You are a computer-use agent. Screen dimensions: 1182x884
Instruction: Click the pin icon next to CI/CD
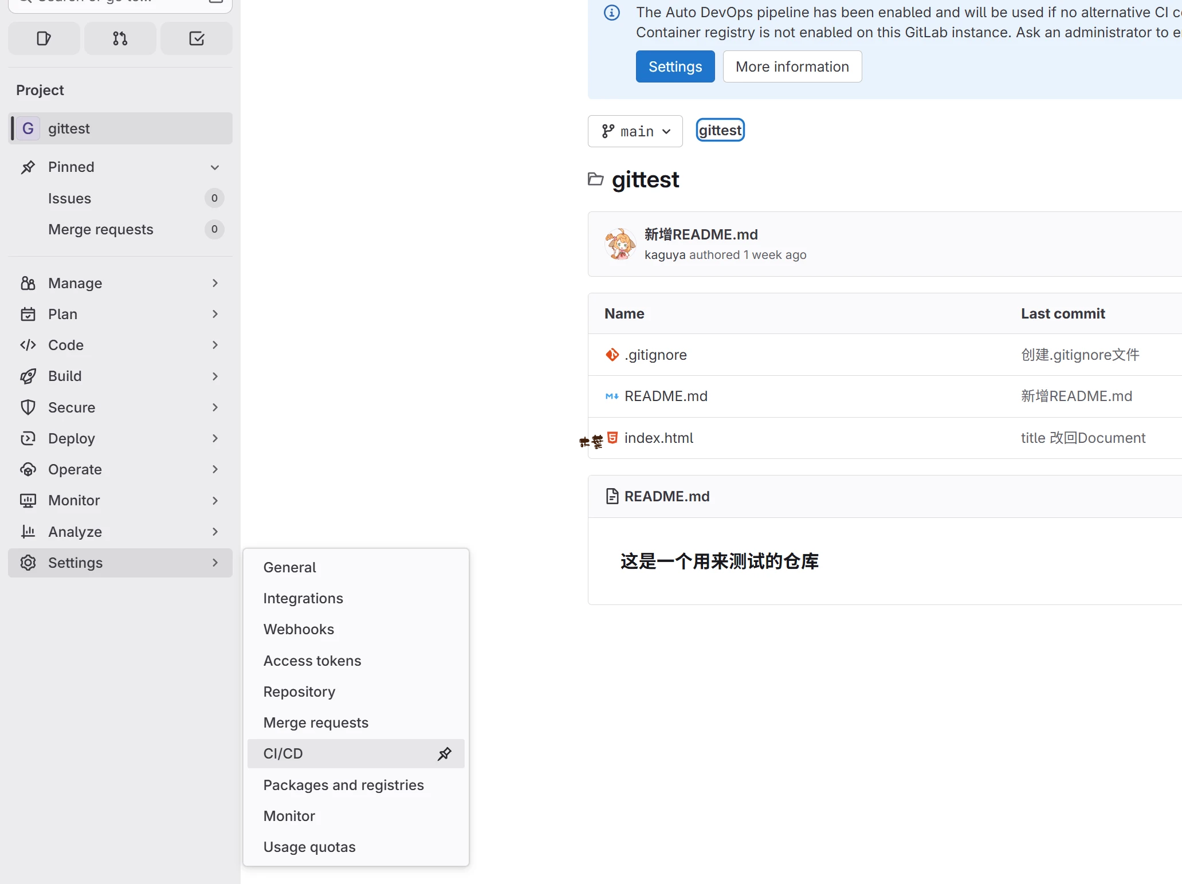445,753
